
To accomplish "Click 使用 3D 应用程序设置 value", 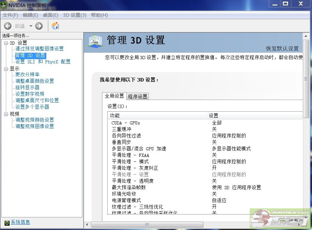I will [x=237, y=187].
